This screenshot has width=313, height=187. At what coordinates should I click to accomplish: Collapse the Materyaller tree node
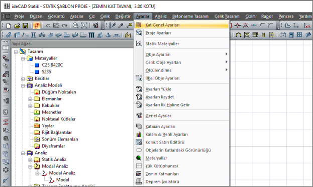[x=23, y=58]
